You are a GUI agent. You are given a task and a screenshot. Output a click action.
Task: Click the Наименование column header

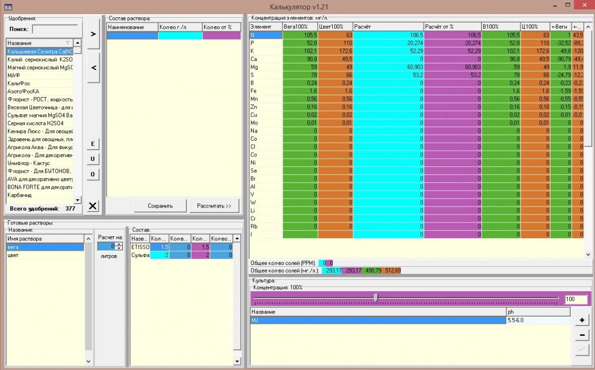point(132,27)
